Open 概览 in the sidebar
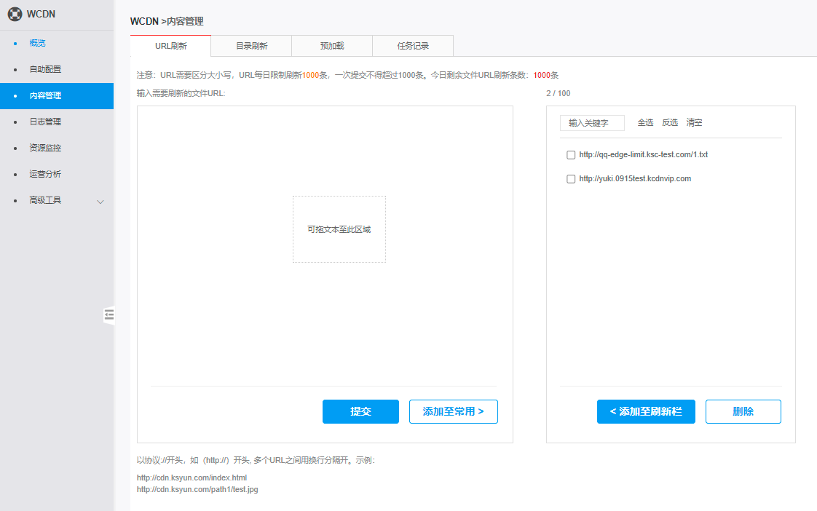 (x=37, y=43)
